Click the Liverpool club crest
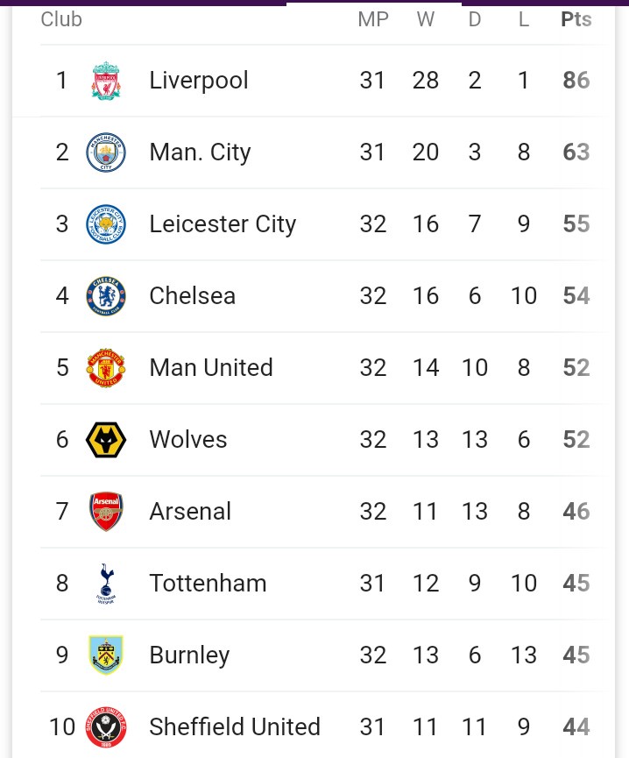The height and width of the screenshot is (758, 629). coord(106,81)
